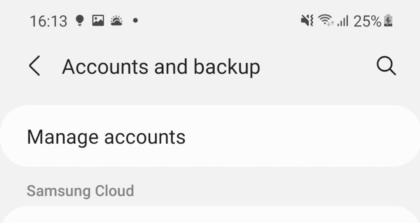Tap blank status bar space between icon groups
Screen dimensions: 420x223
click(x=218, y=21)
